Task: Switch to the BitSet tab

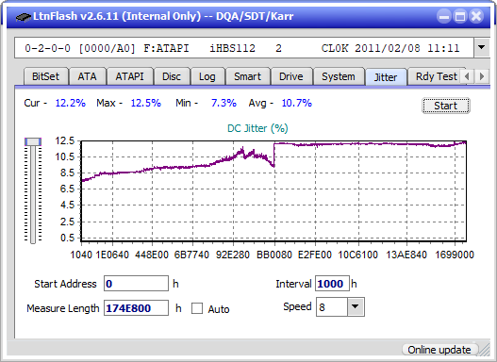Action: [x=45, y=76]
